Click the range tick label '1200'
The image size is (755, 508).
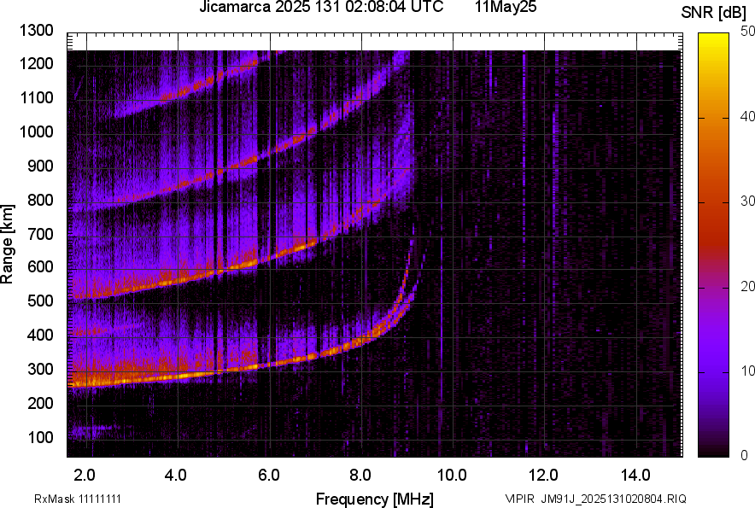(x=36, y=63)
